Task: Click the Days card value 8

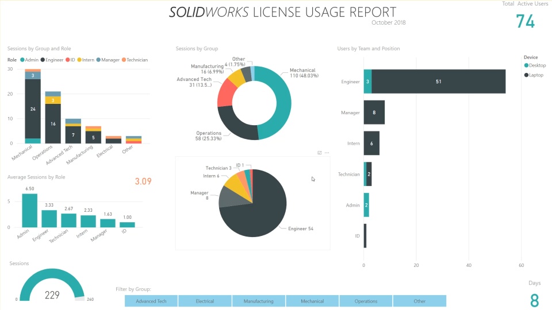Action: pyautogui.click(x=534, y=301)
